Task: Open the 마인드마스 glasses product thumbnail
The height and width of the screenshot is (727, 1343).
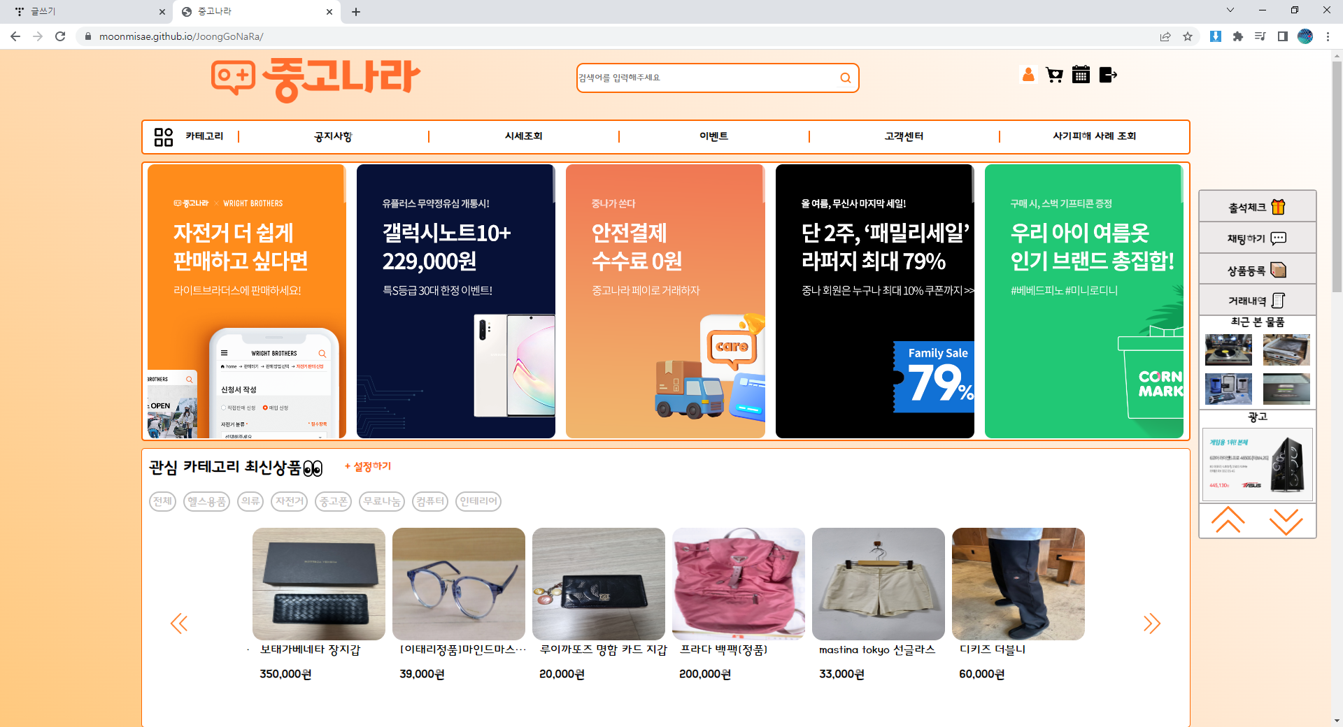Action: click(459, 584)
